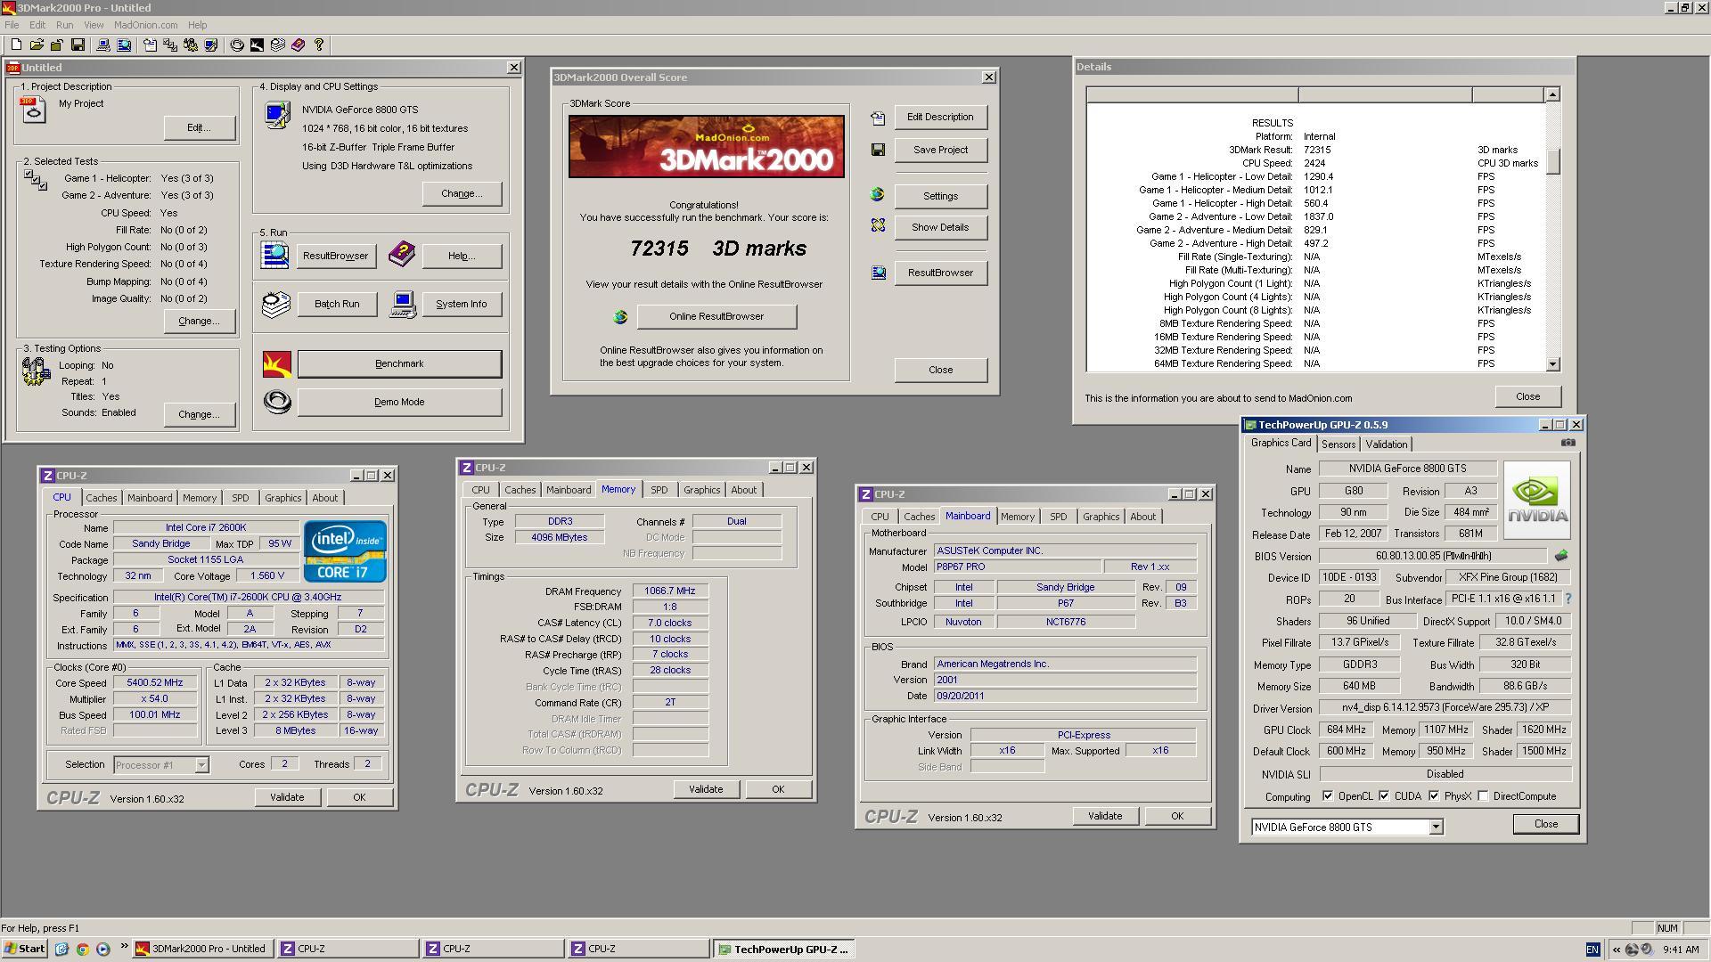Click the Details vertical scrollbar thumb
The image size is (1711, 962).
point(1553,161)
